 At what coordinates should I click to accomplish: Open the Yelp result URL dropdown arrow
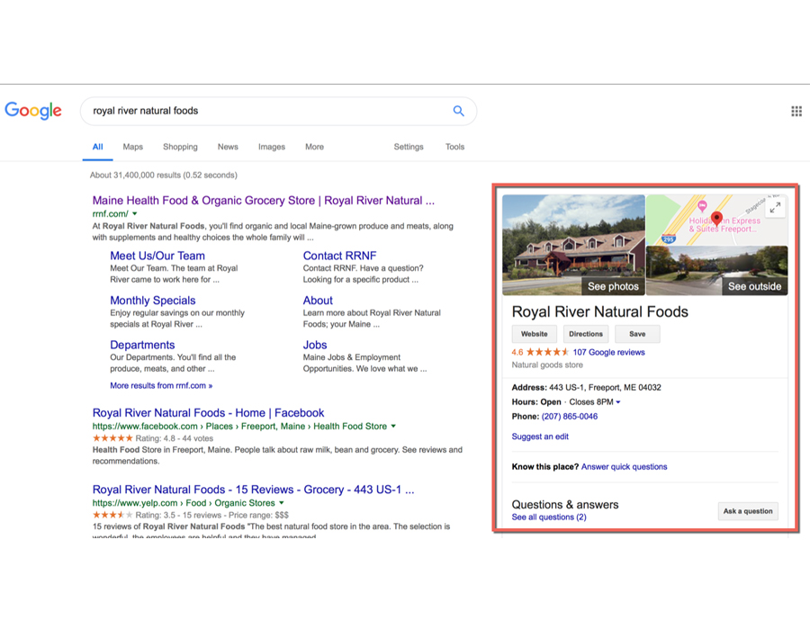pyautogui.click(x=282, y=503)
